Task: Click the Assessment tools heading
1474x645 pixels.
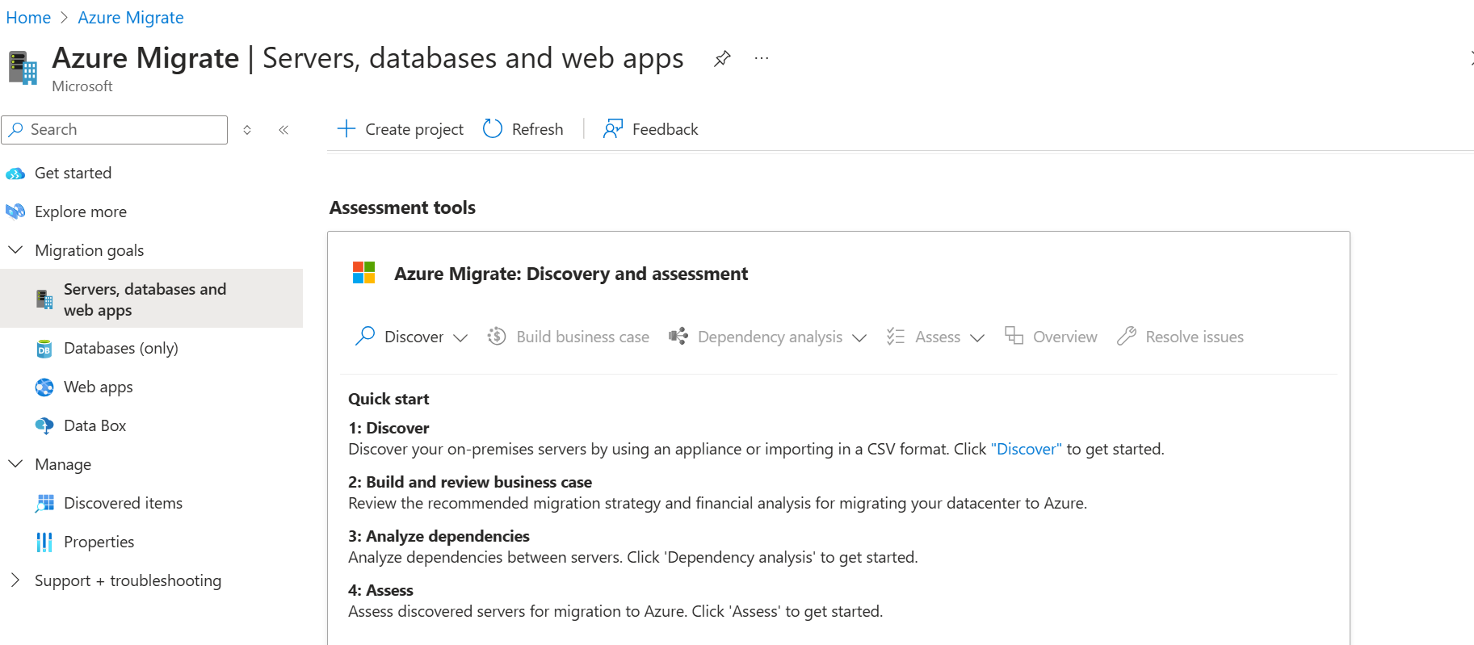Action: coord(402,207)
